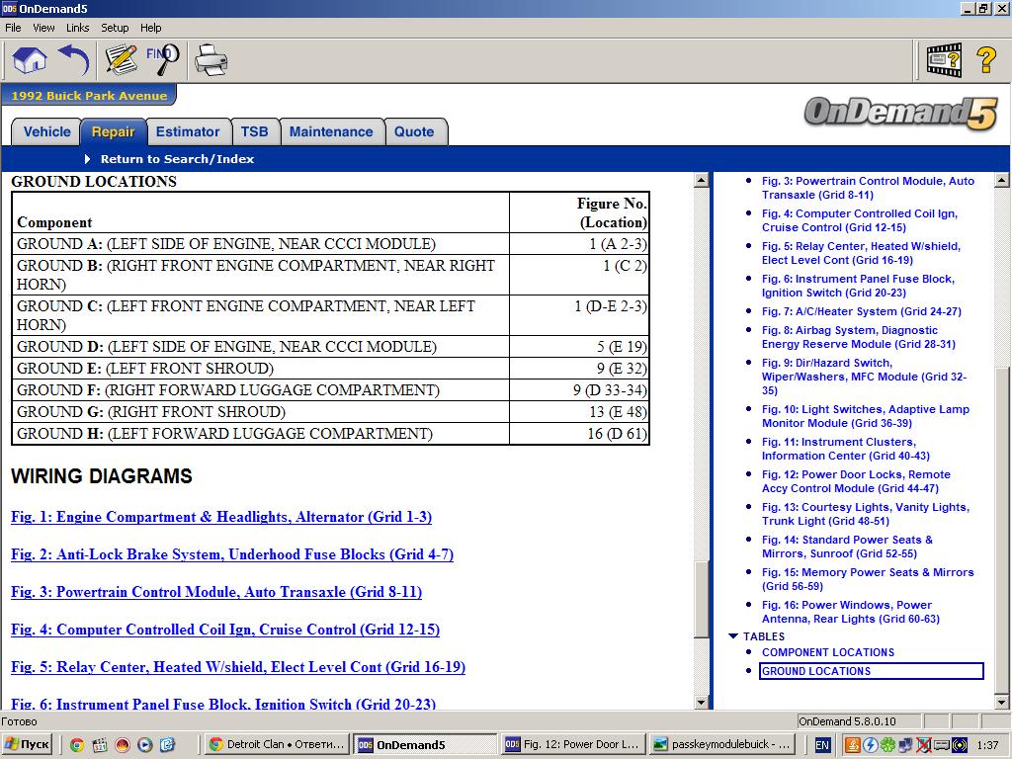Click the clapperboard quick launch icon
The height and width of the screenshot is (759, 1012).
[x=100, y=745]
